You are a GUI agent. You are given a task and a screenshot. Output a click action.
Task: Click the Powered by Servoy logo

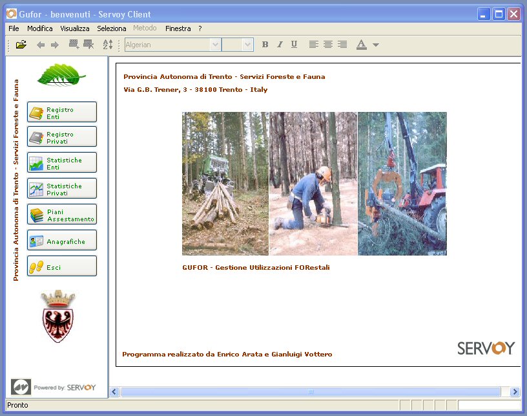pyautogui.click(x=54, y=387)
